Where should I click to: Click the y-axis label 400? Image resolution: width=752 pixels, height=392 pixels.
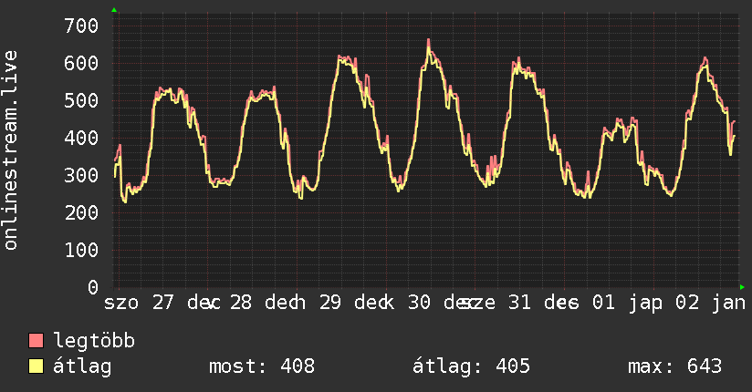tap(81, 138)
